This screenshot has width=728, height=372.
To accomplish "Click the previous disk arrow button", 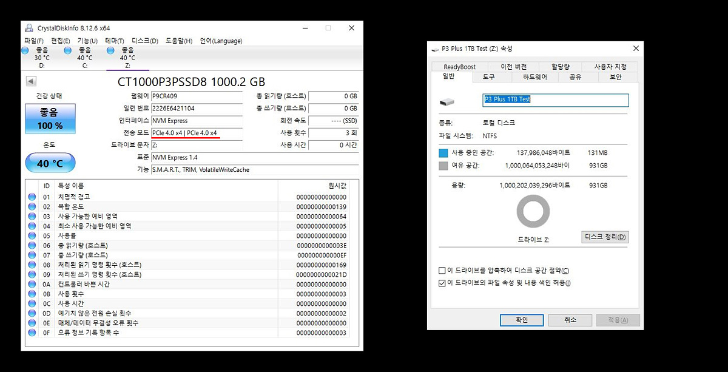I will point(31,81).
